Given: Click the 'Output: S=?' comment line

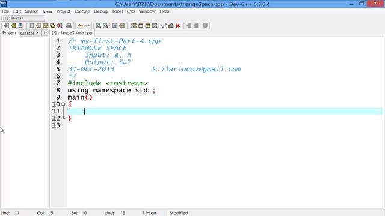Looking at the screenshot, I should [x=108, y=62].
